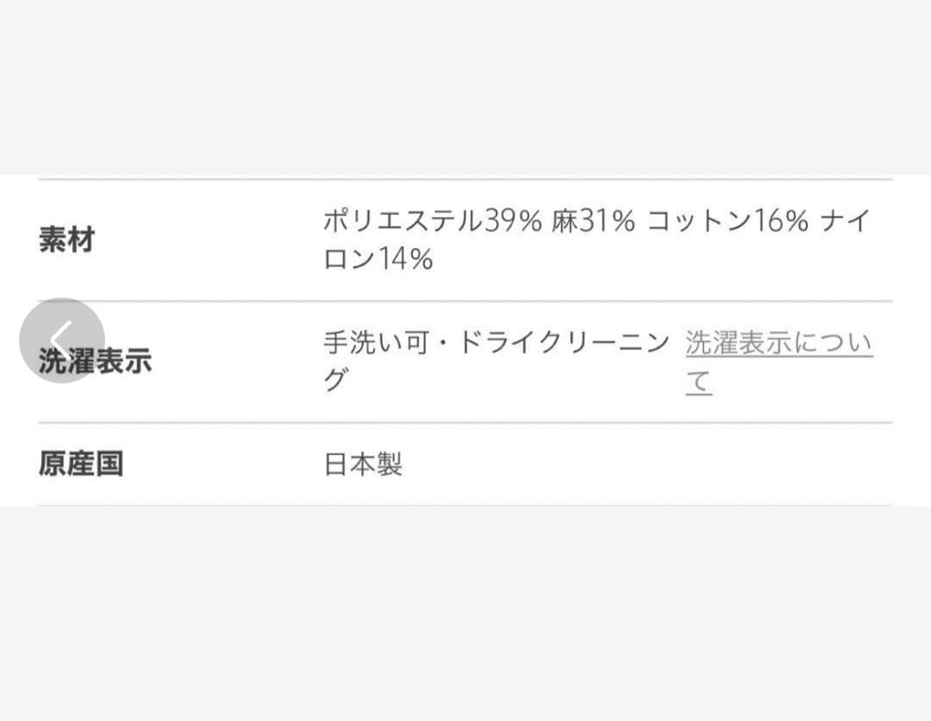Image resolution: width=931 pixels, height=721 pixels.
Task: Click the chevron inside the translucent circle
Action: pyautogui.click(x=59, y=339)
